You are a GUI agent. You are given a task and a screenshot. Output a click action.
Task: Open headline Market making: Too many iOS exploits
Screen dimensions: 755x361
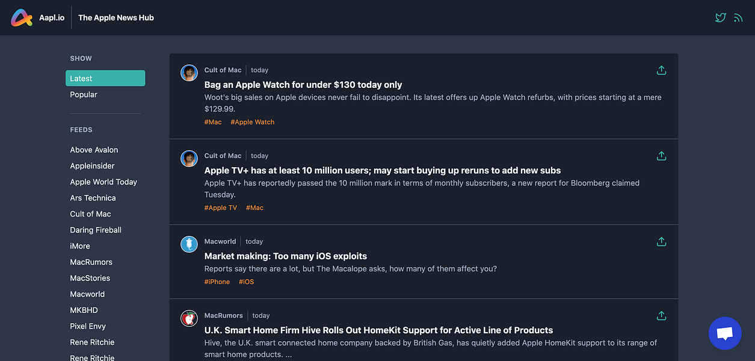(286, 256)
